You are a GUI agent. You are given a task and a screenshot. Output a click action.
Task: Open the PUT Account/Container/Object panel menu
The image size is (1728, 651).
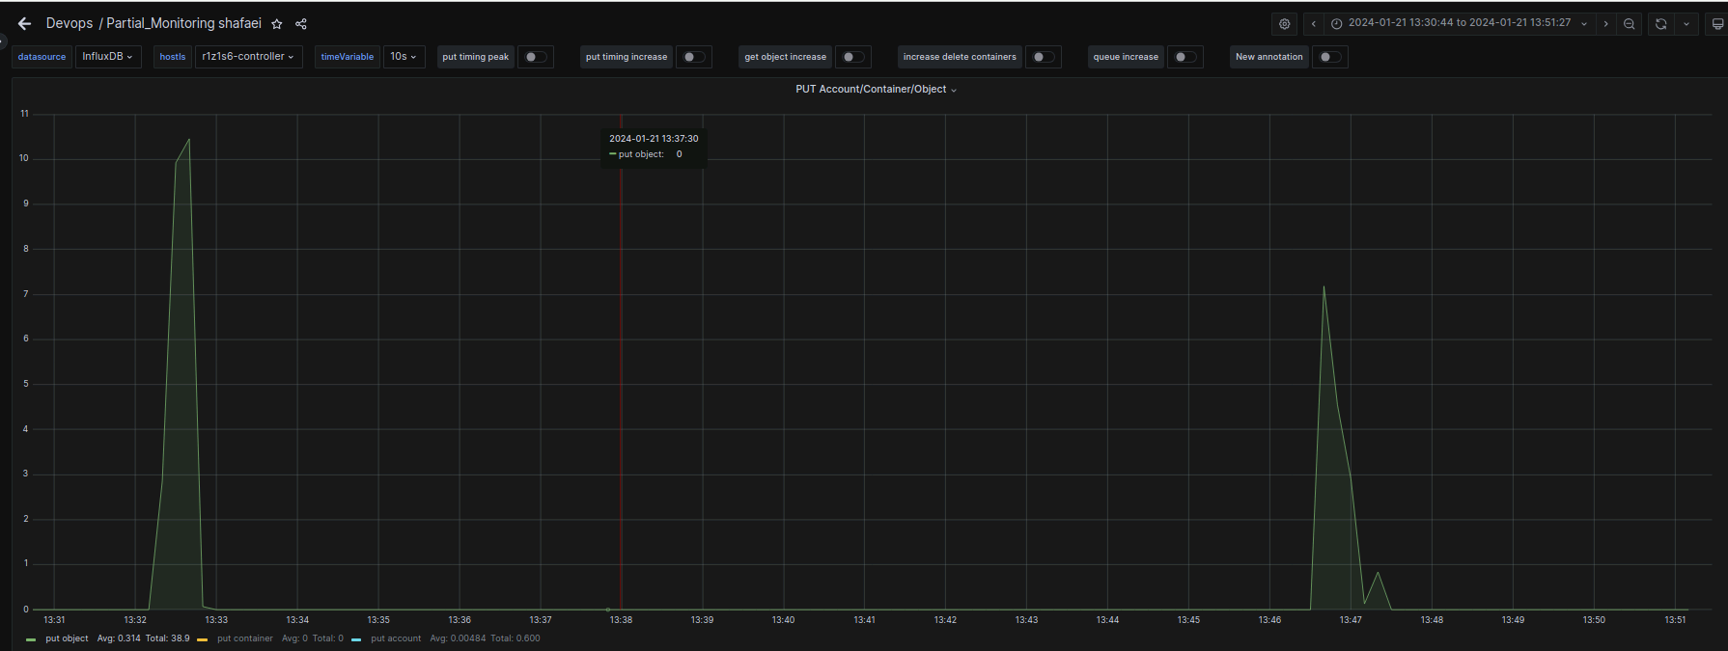click(876, 89)
